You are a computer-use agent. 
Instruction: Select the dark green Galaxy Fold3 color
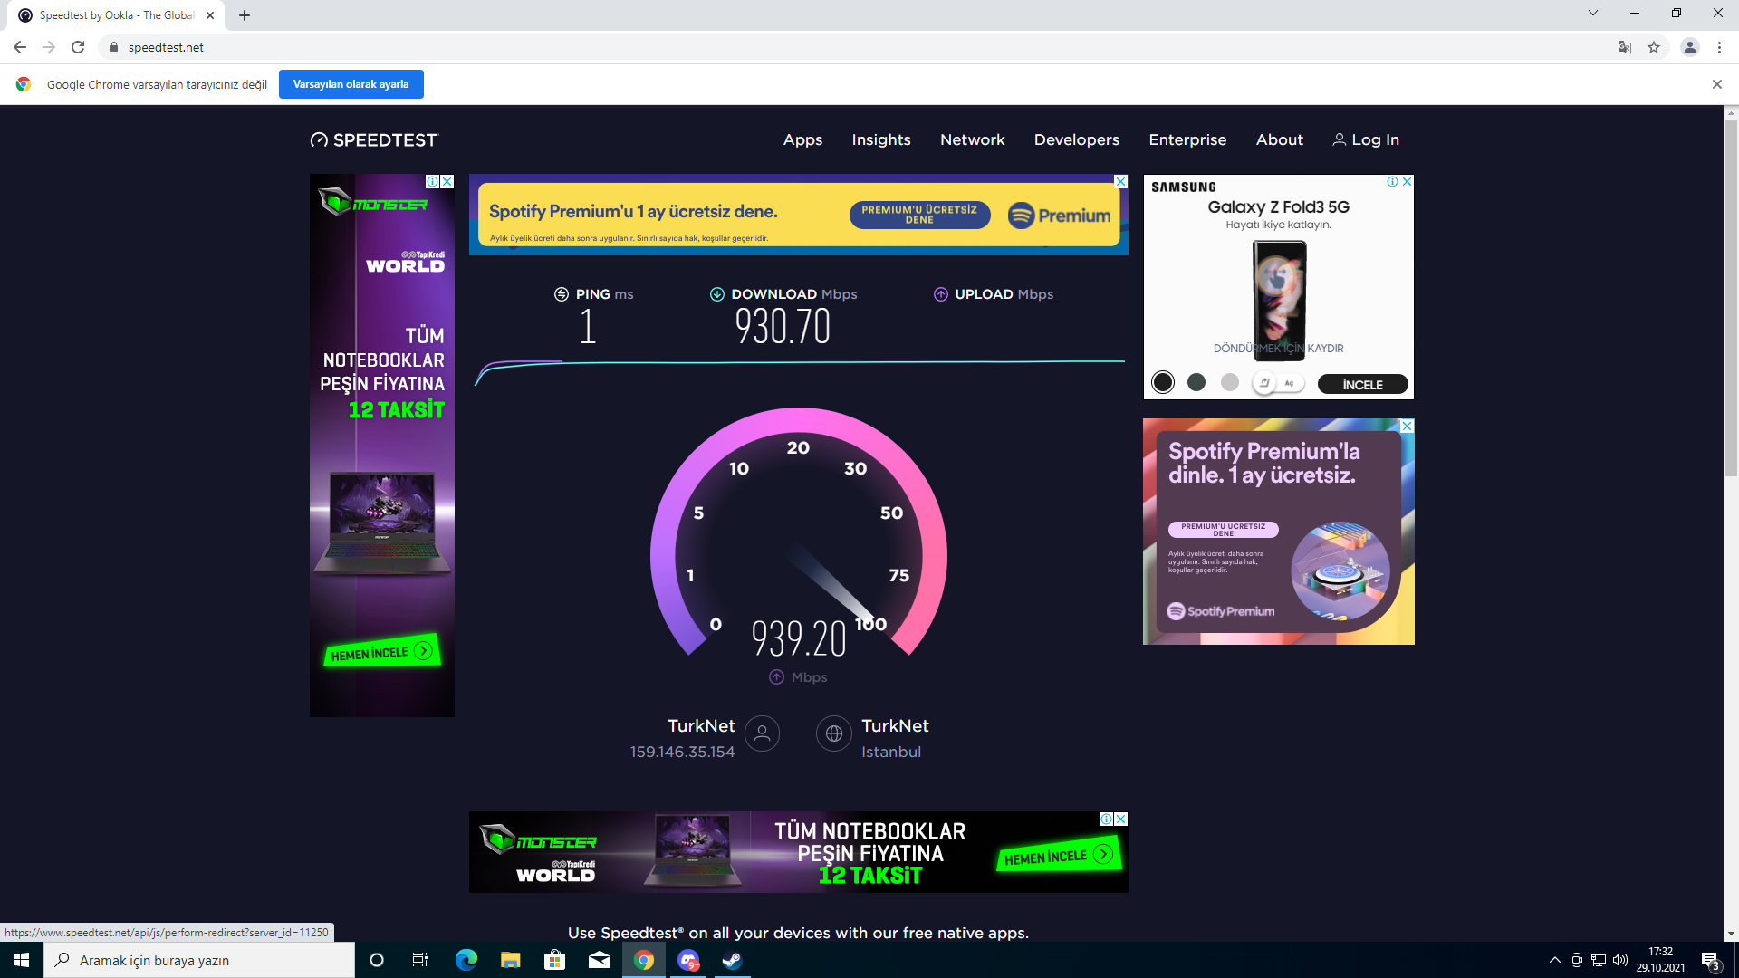pyautogui.click(x=1196, y=382)
